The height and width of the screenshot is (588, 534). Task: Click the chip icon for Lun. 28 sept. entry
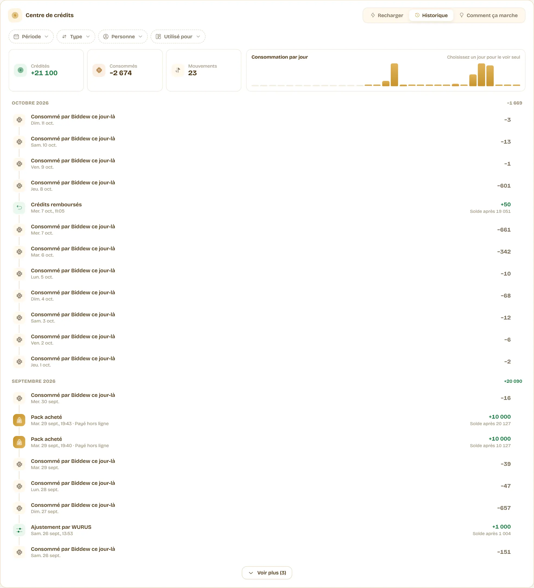(x=19, y=486)
